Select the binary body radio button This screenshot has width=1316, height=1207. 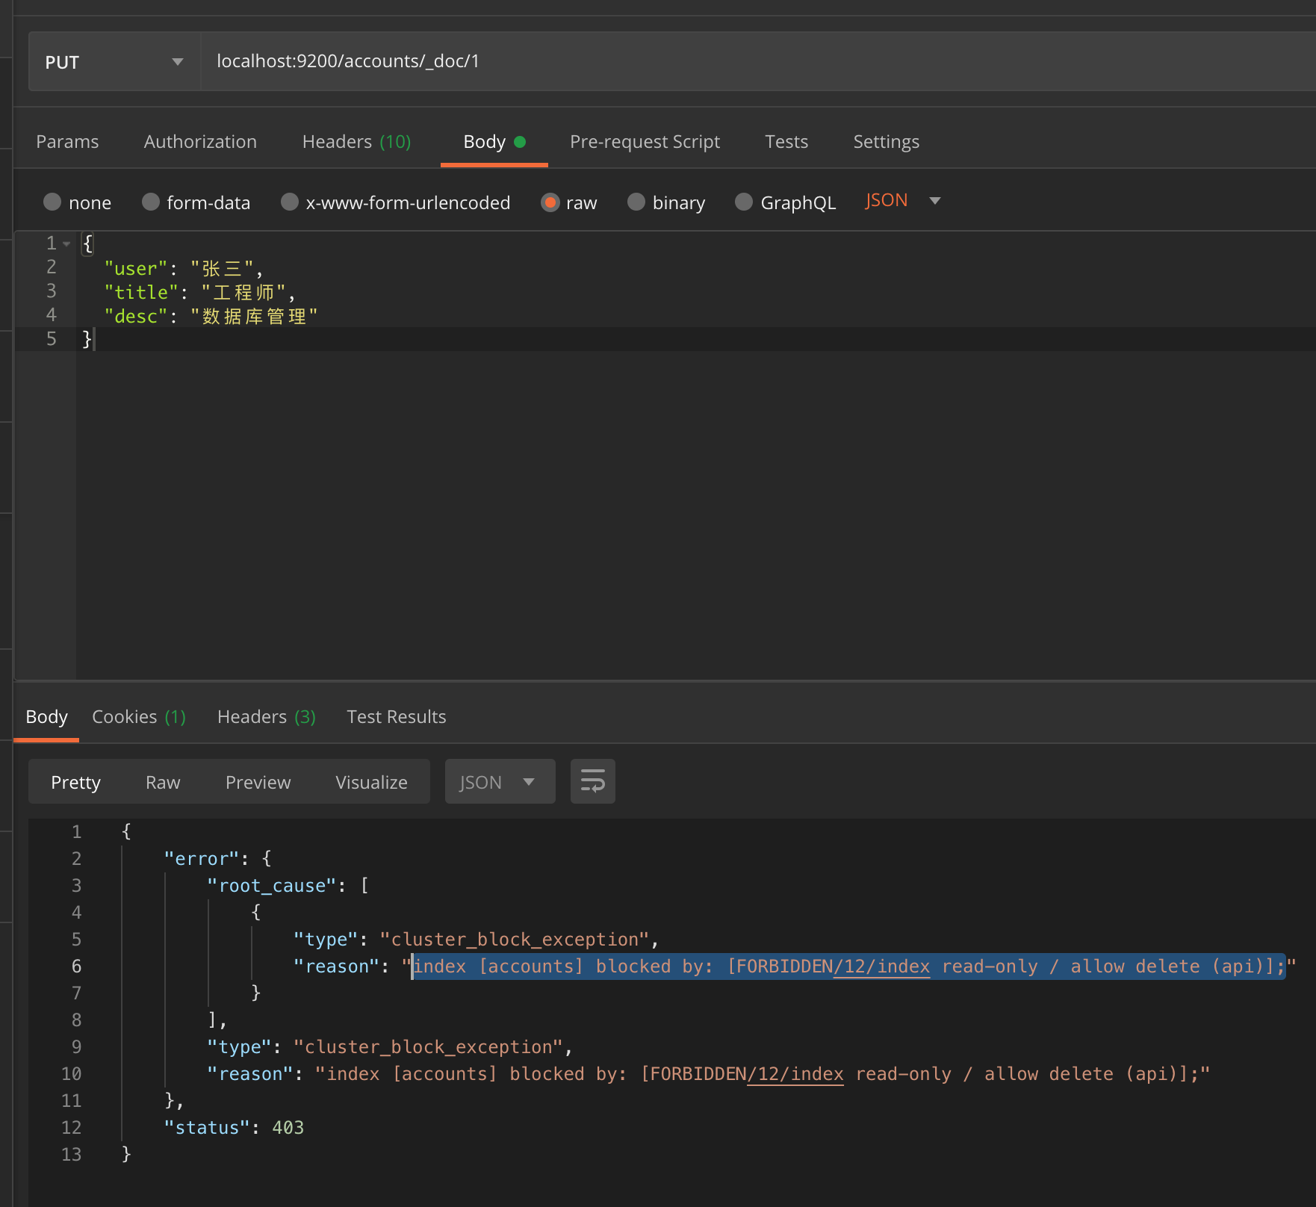pyautogui.click(x=636, y=202)
